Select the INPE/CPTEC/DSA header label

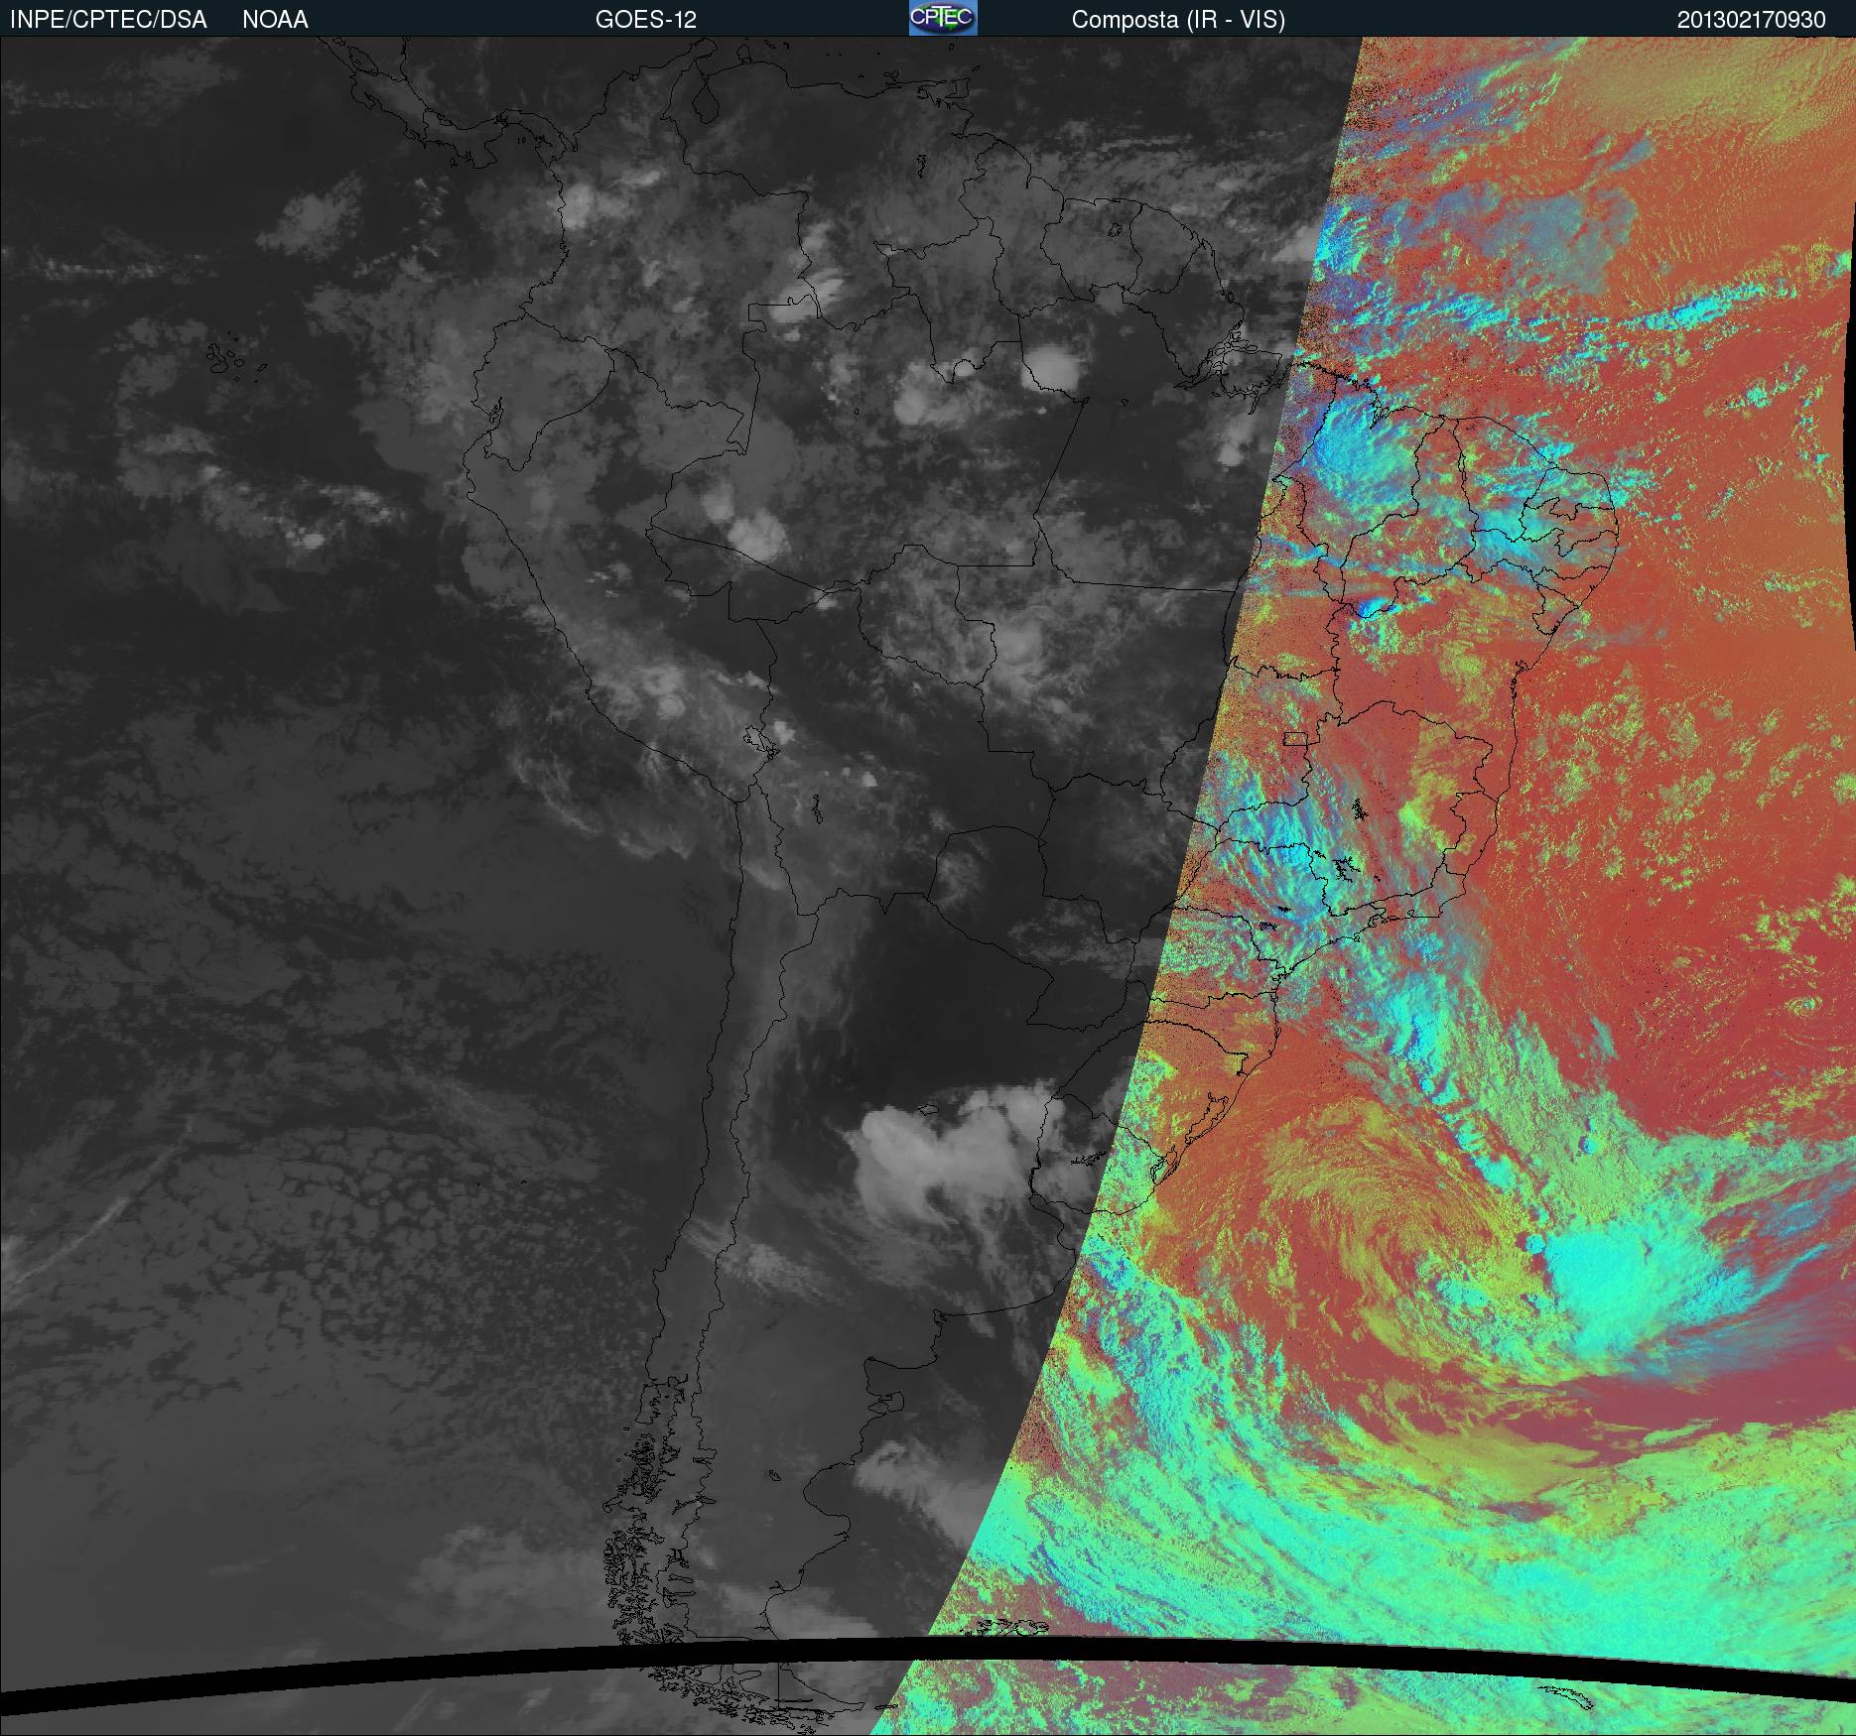point(108,20)
